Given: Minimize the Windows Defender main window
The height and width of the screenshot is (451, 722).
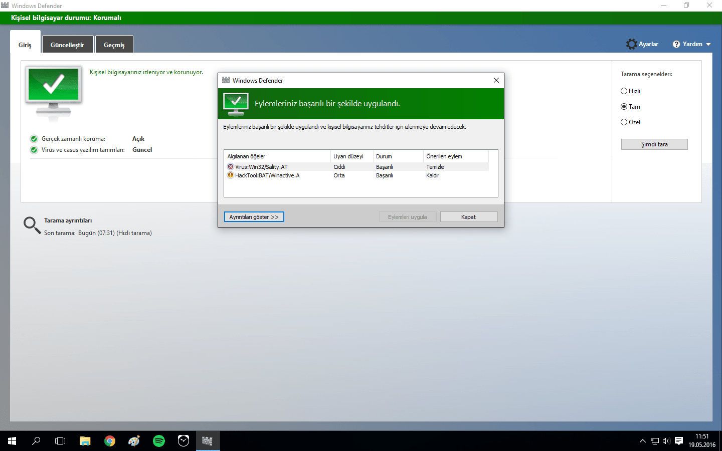Looking at the screenshot, I should [664, 6].
